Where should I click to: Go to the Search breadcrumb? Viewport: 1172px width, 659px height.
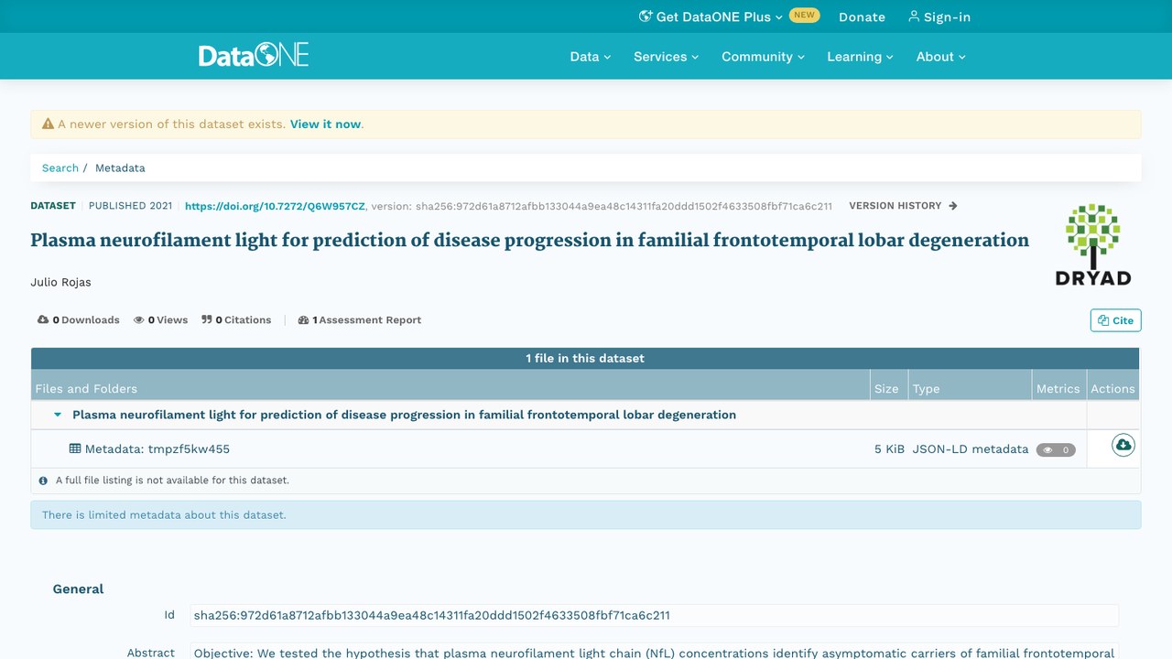pyautogui.click(x=60, y=168)
